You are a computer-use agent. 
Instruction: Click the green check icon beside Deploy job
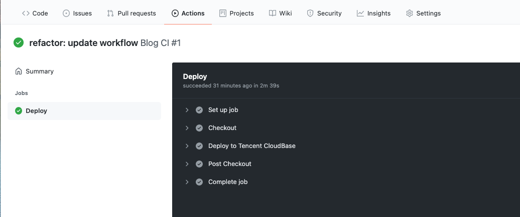tap(19, 111)
